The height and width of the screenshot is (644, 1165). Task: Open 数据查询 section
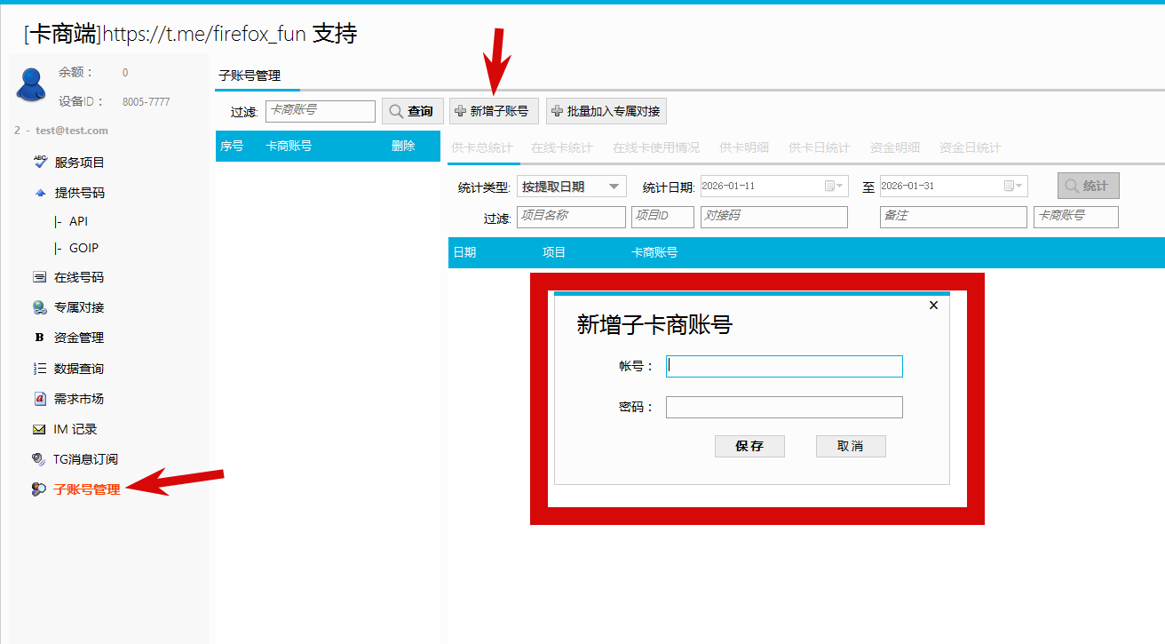[79, 369]
